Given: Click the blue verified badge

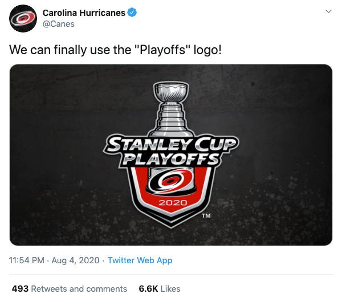Looking at the screenshot, I should click(x=132, y=13).
